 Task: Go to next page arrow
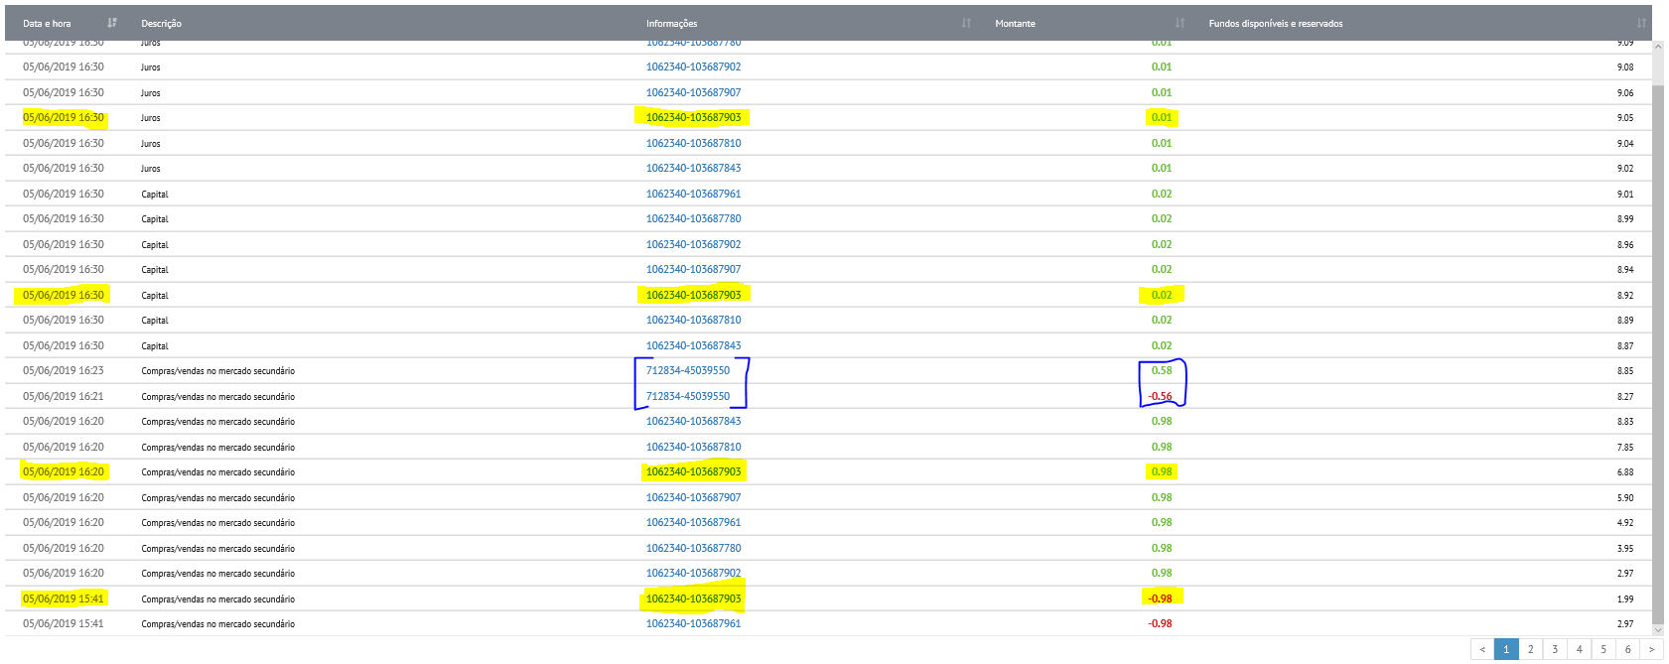coord(1651,649)
